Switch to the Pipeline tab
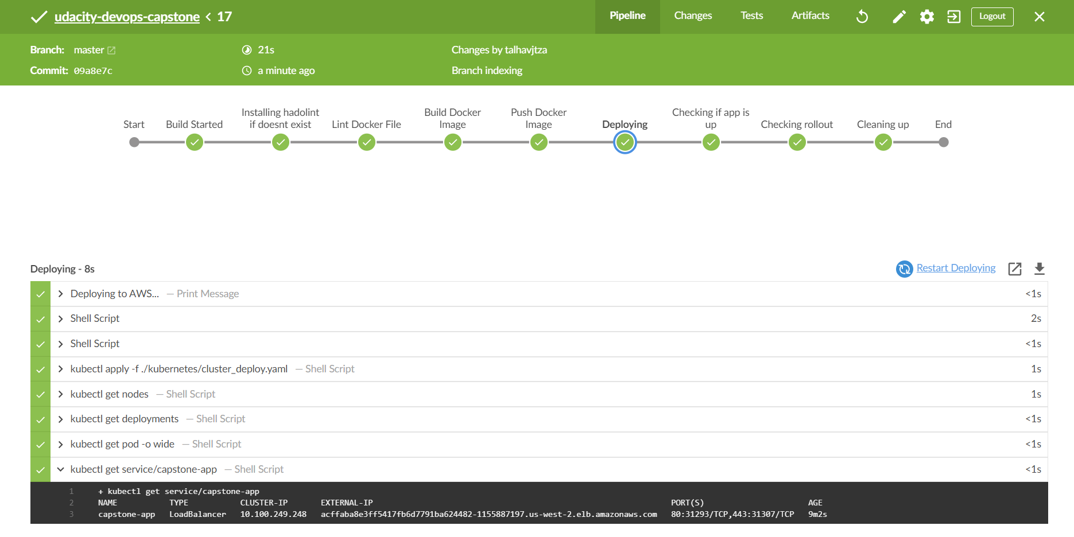 627,16
